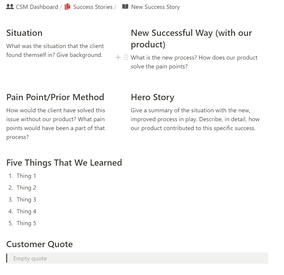Click the red Success Stories pages icon

pos(68,7)
